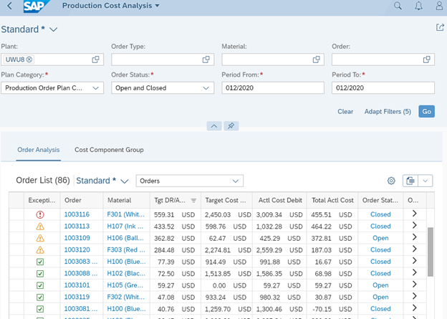Screen dimensions: 447x319
Task: Open search with the magnifier icon
Action: [x=398, y=6]
